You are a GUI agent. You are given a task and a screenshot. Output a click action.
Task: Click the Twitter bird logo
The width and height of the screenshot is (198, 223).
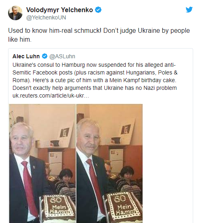click(x=189, y=10)
